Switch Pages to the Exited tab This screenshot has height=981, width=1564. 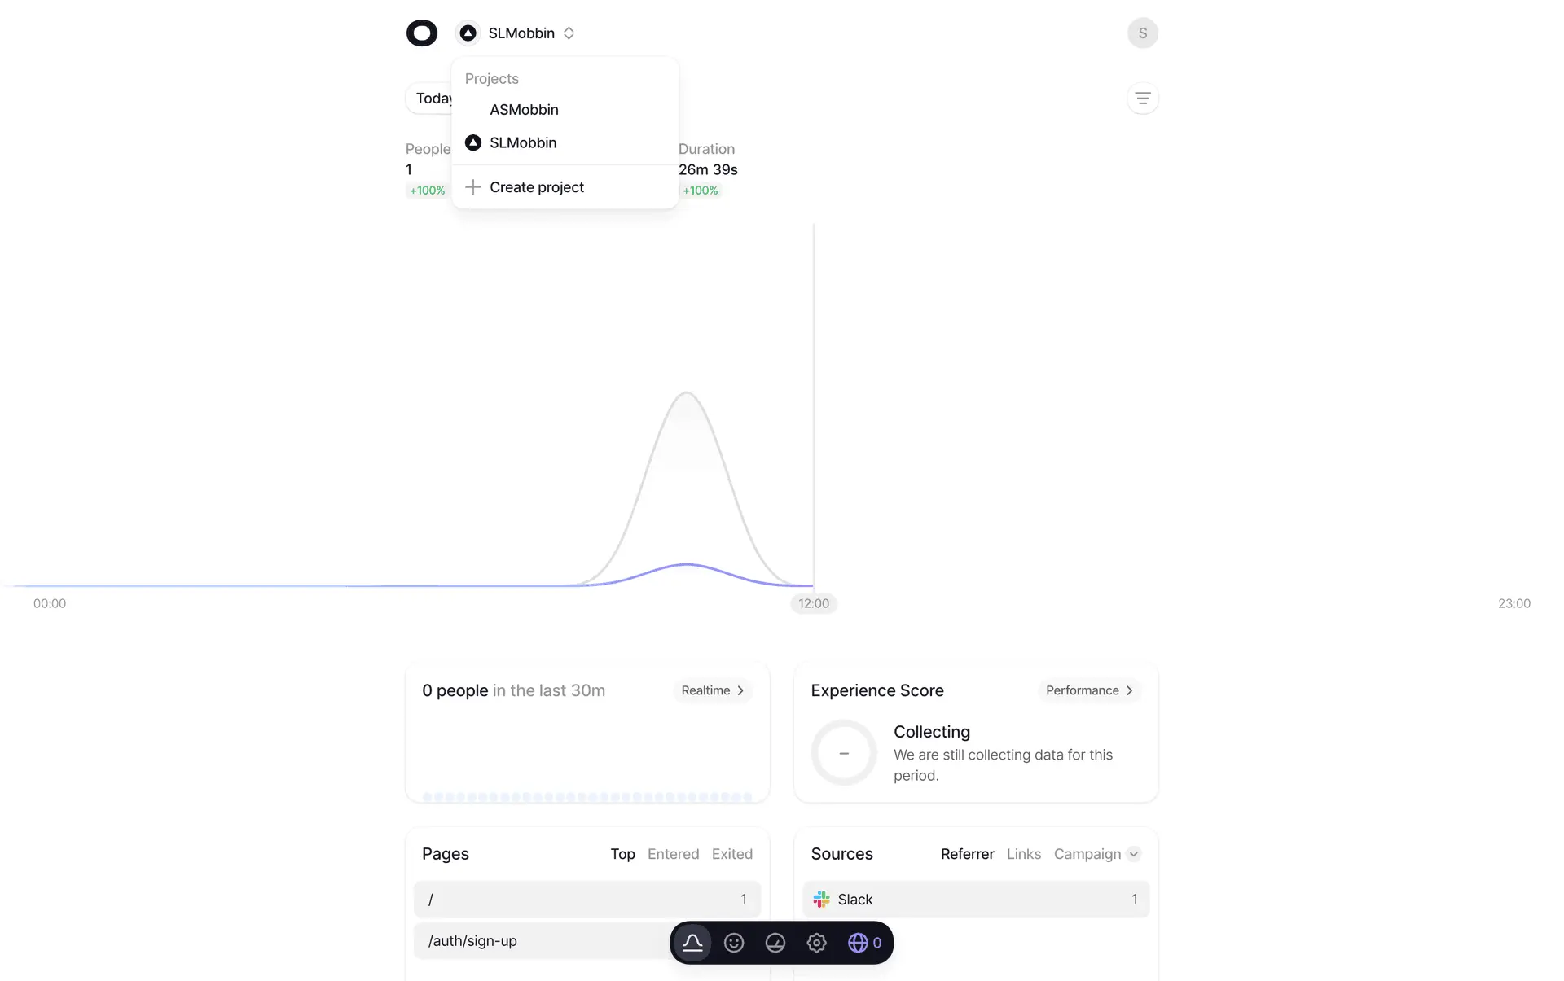pyautogui.click(x=731, y=854)
